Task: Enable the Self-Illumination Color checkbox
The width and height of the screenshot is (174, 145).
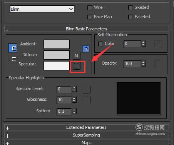Action: pyautogui.click(x=100, y=44)
